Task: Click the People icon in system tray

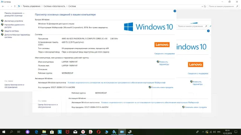Action: pyautogui.click(x=197, y=132)
